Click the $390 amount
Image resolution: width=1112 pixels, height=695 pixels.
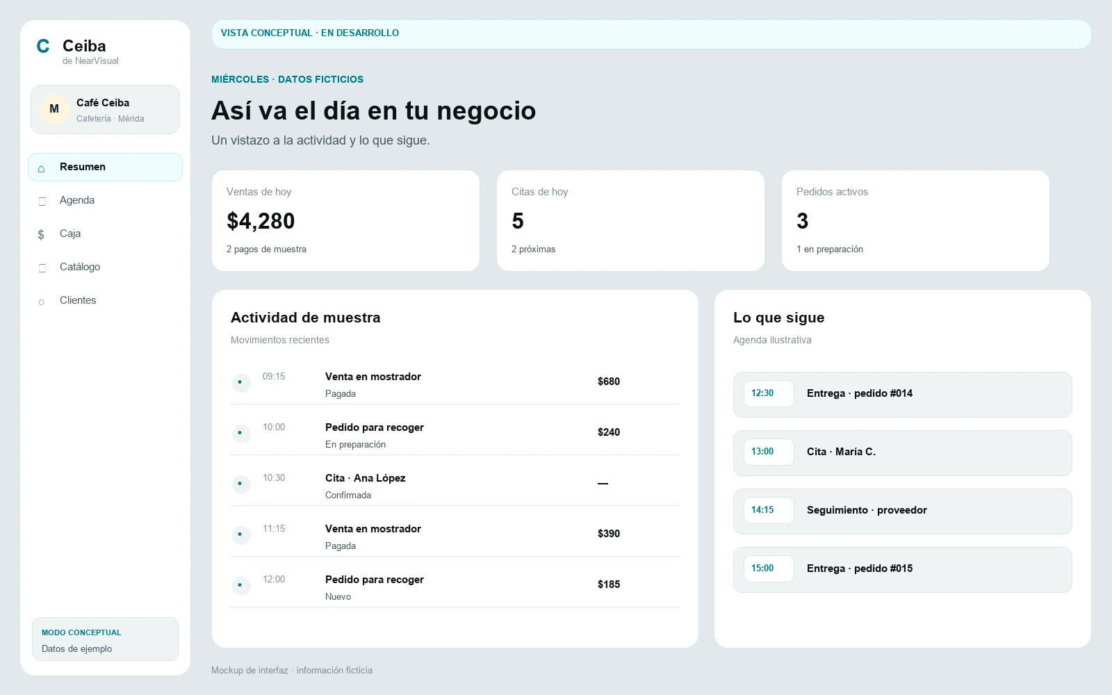click(x=609, y=534)
